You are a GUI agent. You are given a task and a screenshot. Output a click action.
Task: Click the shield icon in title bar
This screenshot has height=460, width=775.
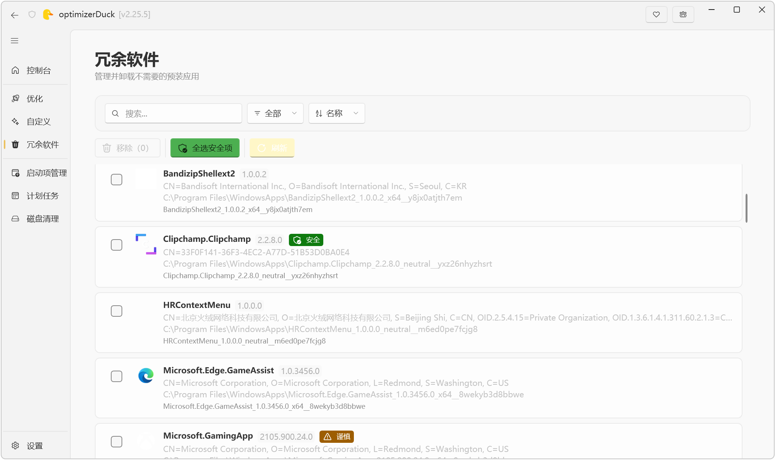click(32, 15)
